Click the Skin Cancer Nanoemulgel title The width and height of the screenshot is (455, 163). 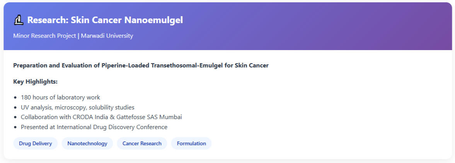click(x=105, y=20)
